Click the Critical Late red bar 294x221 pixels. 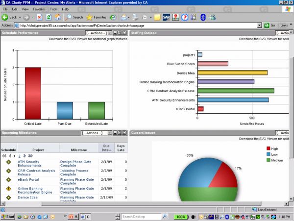(x=33, y=93)
